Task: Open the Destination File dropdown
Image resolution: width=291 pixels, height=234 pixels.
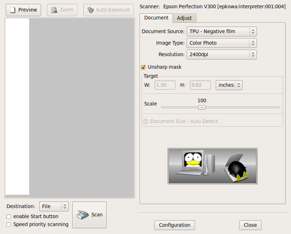Action: coord(54,207)
